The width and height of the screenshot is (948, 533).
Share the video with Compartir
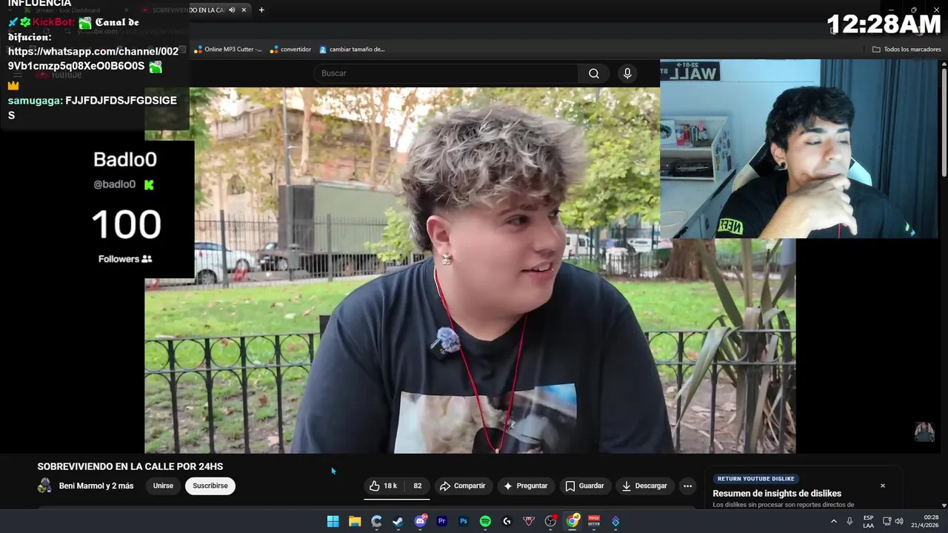[462, 486]
